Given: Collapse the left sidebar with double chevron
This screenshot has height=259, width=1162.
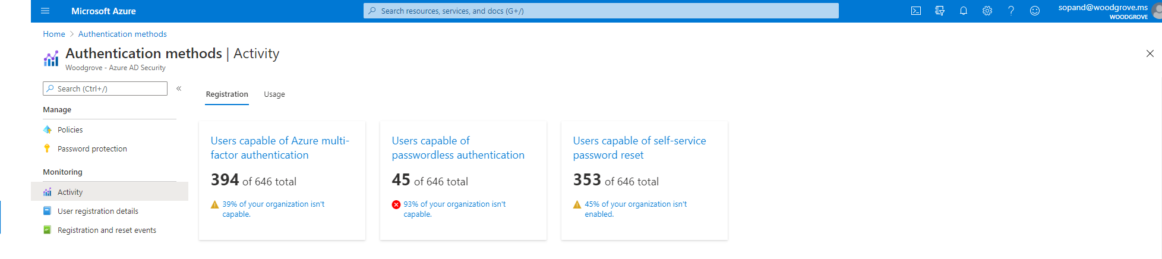Looking at the screenshot, I should [x=179, y=89].
